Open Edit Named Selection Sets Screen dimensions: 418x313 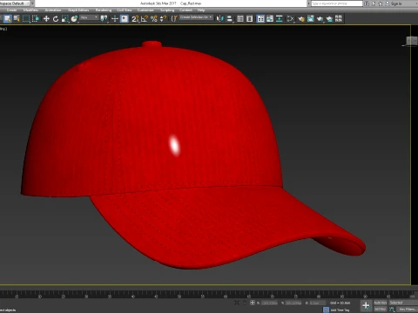(174, 19)
